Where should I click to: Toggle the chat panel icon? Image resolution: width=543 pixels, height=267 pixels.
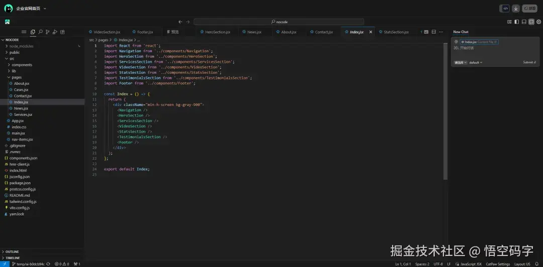click(531, 22)
